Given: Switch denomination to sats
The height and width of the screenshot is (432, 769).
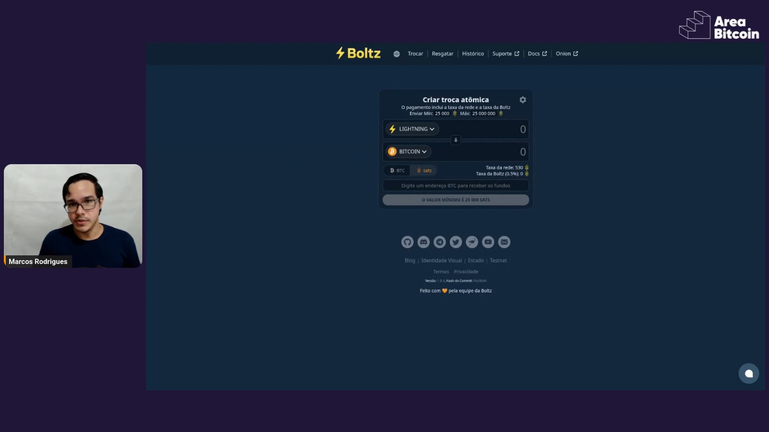Looking at the screenshot, I should pos(424,170).
